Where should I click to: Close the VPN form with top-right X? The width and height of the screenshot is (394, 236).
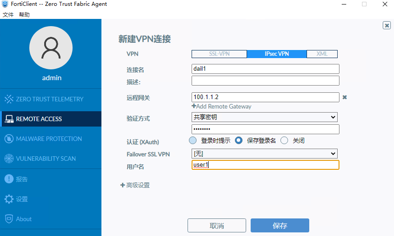(x=386, y=26)
